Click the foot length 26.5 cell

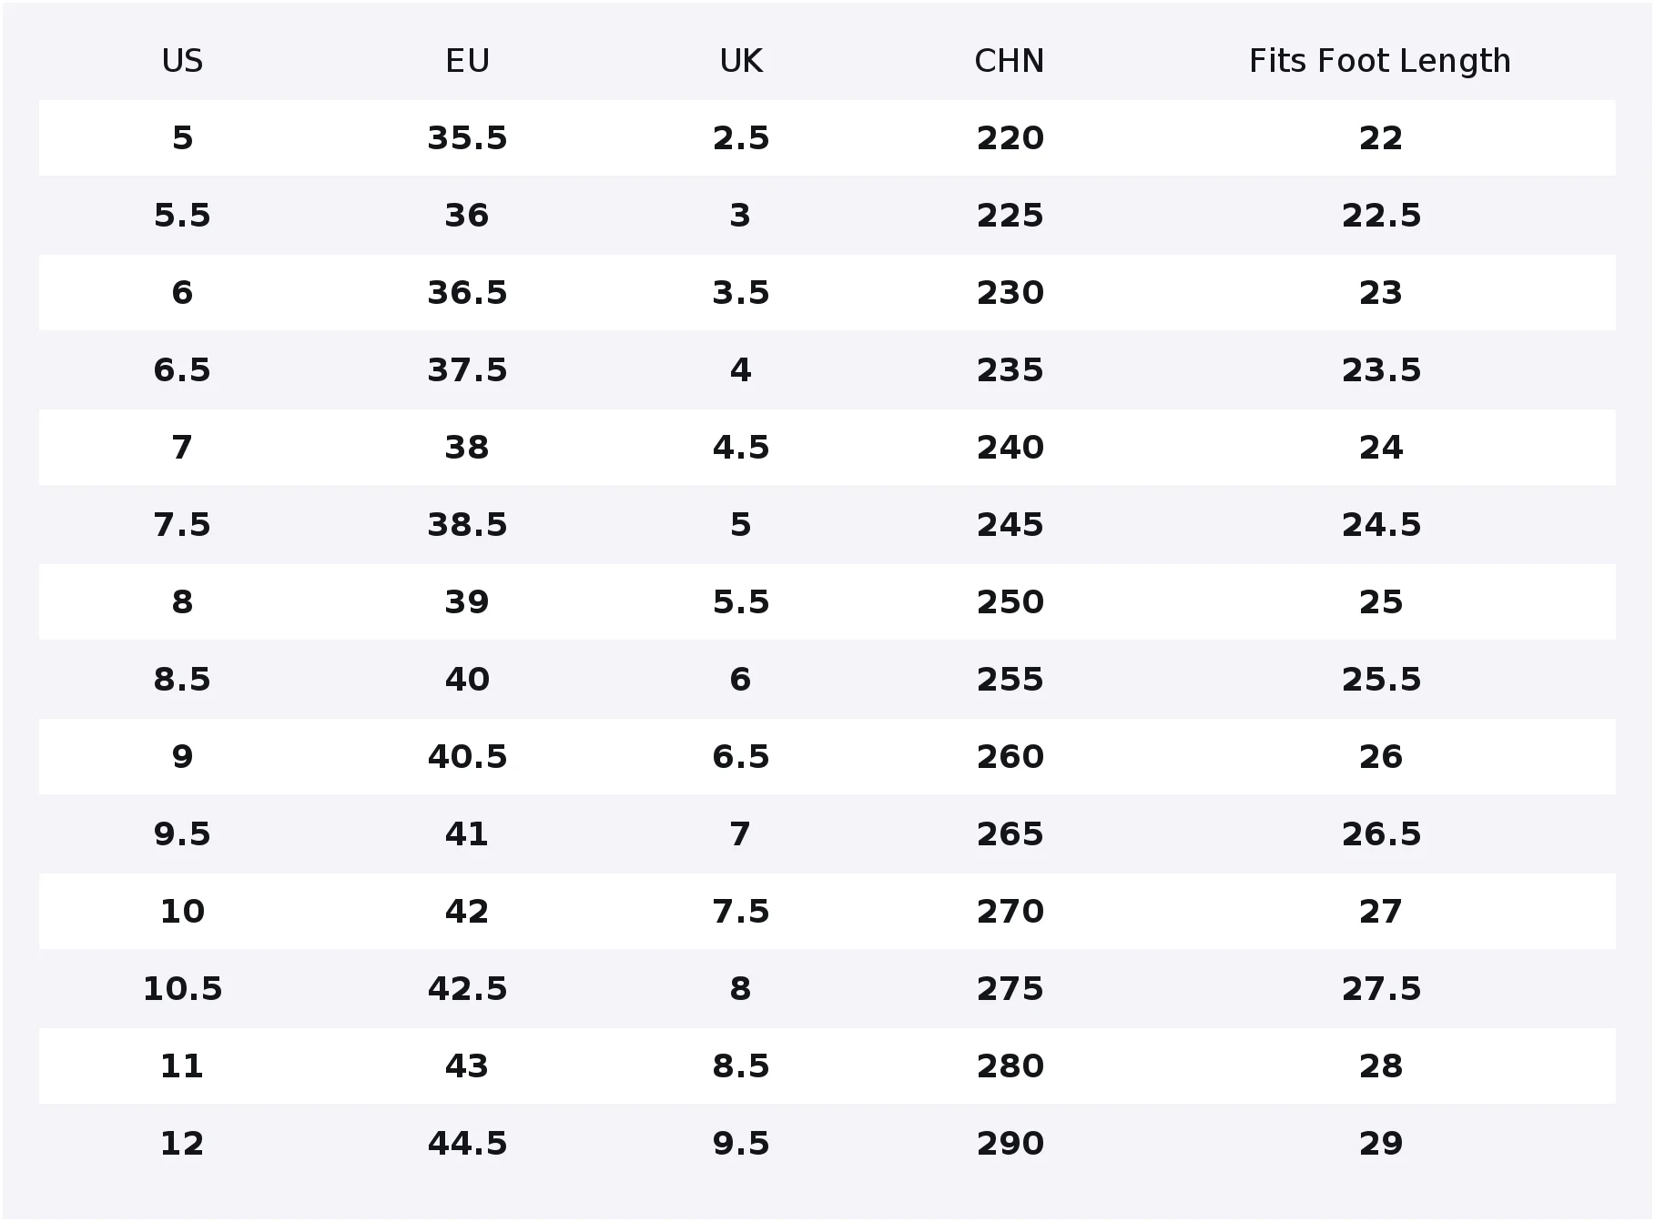(1381, 834)
